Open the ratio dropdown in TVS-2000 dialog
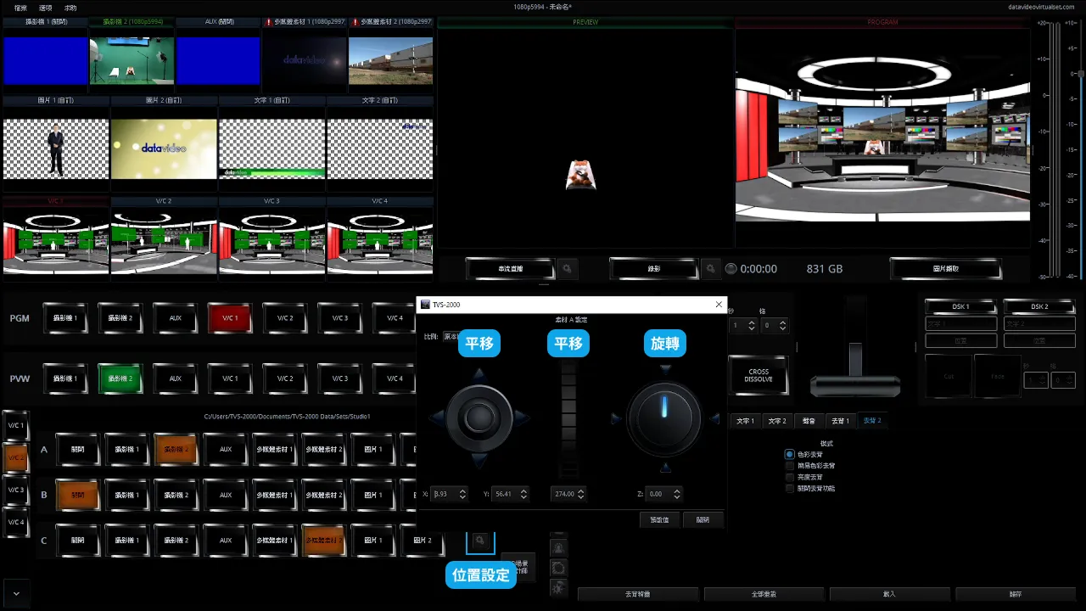 [x=451, y=336]
